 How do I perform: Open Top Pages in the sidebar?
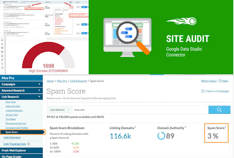[11, 119]
